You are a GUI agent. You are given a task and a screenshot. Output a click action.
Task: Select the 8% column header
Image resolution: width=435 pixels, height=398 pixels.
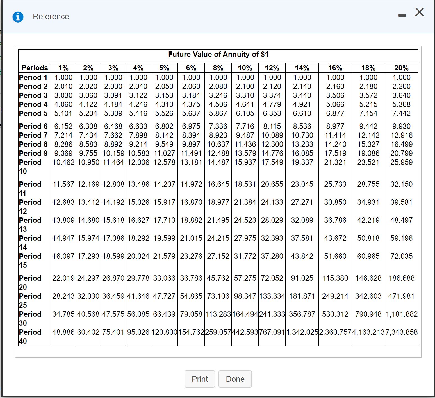(x=218, y=68)
